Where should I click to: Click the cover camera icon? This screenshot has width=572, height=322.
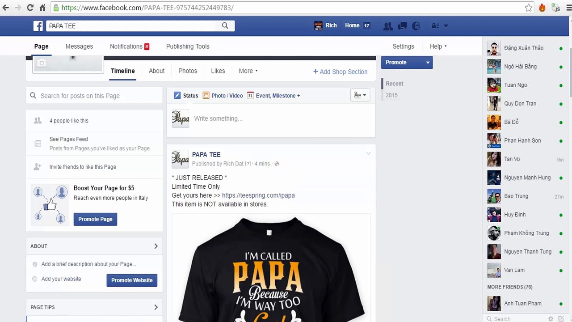coord(42,63)
